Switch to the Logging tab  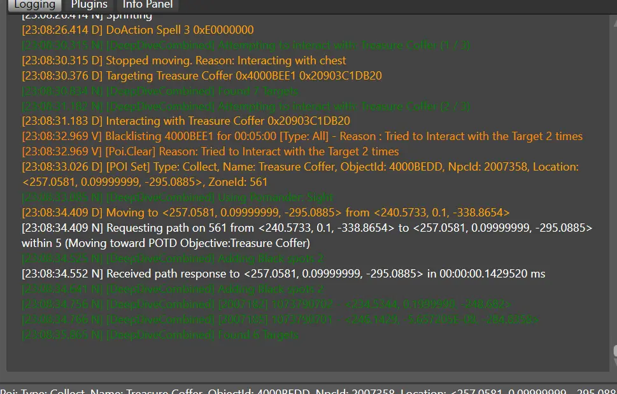coord(34,5)
